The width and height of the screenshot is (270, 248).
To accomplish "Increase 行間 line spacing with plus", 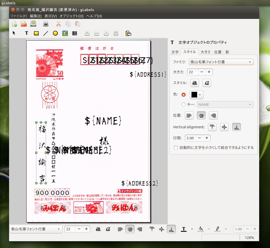I will [x=207, y=138].
